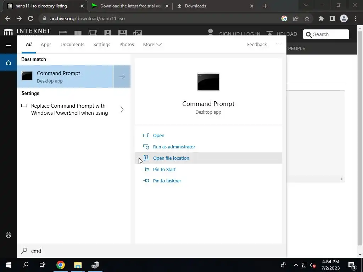
Task: Expand Command Prompt result arrow
Action: tap(122, 76)
